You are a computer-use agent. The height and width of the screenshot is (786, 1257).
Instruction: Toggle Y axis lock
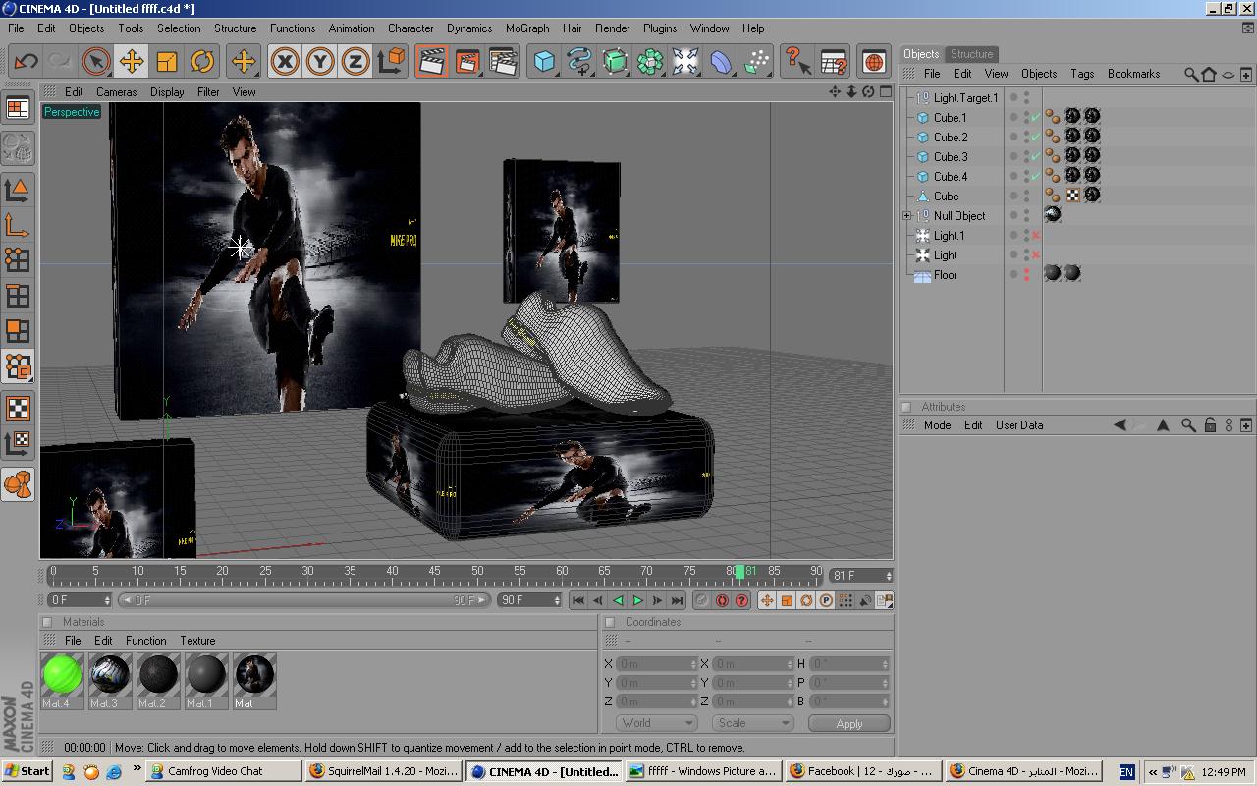[x=320, y=62]
